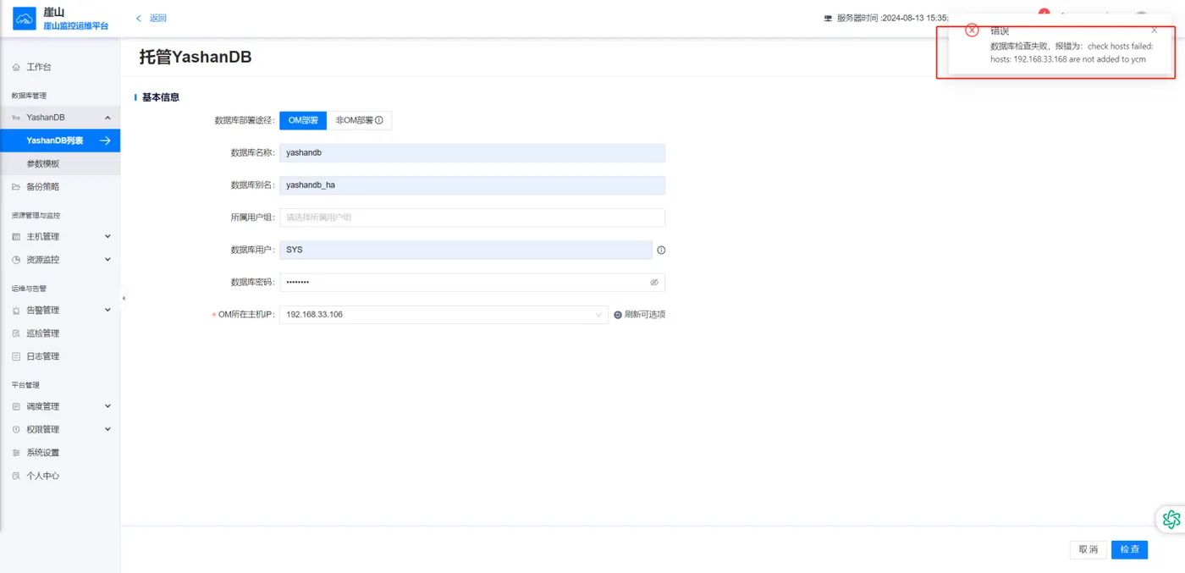Click the 托管YashanDB page title
1185x573 pixels.
(196, 57)
